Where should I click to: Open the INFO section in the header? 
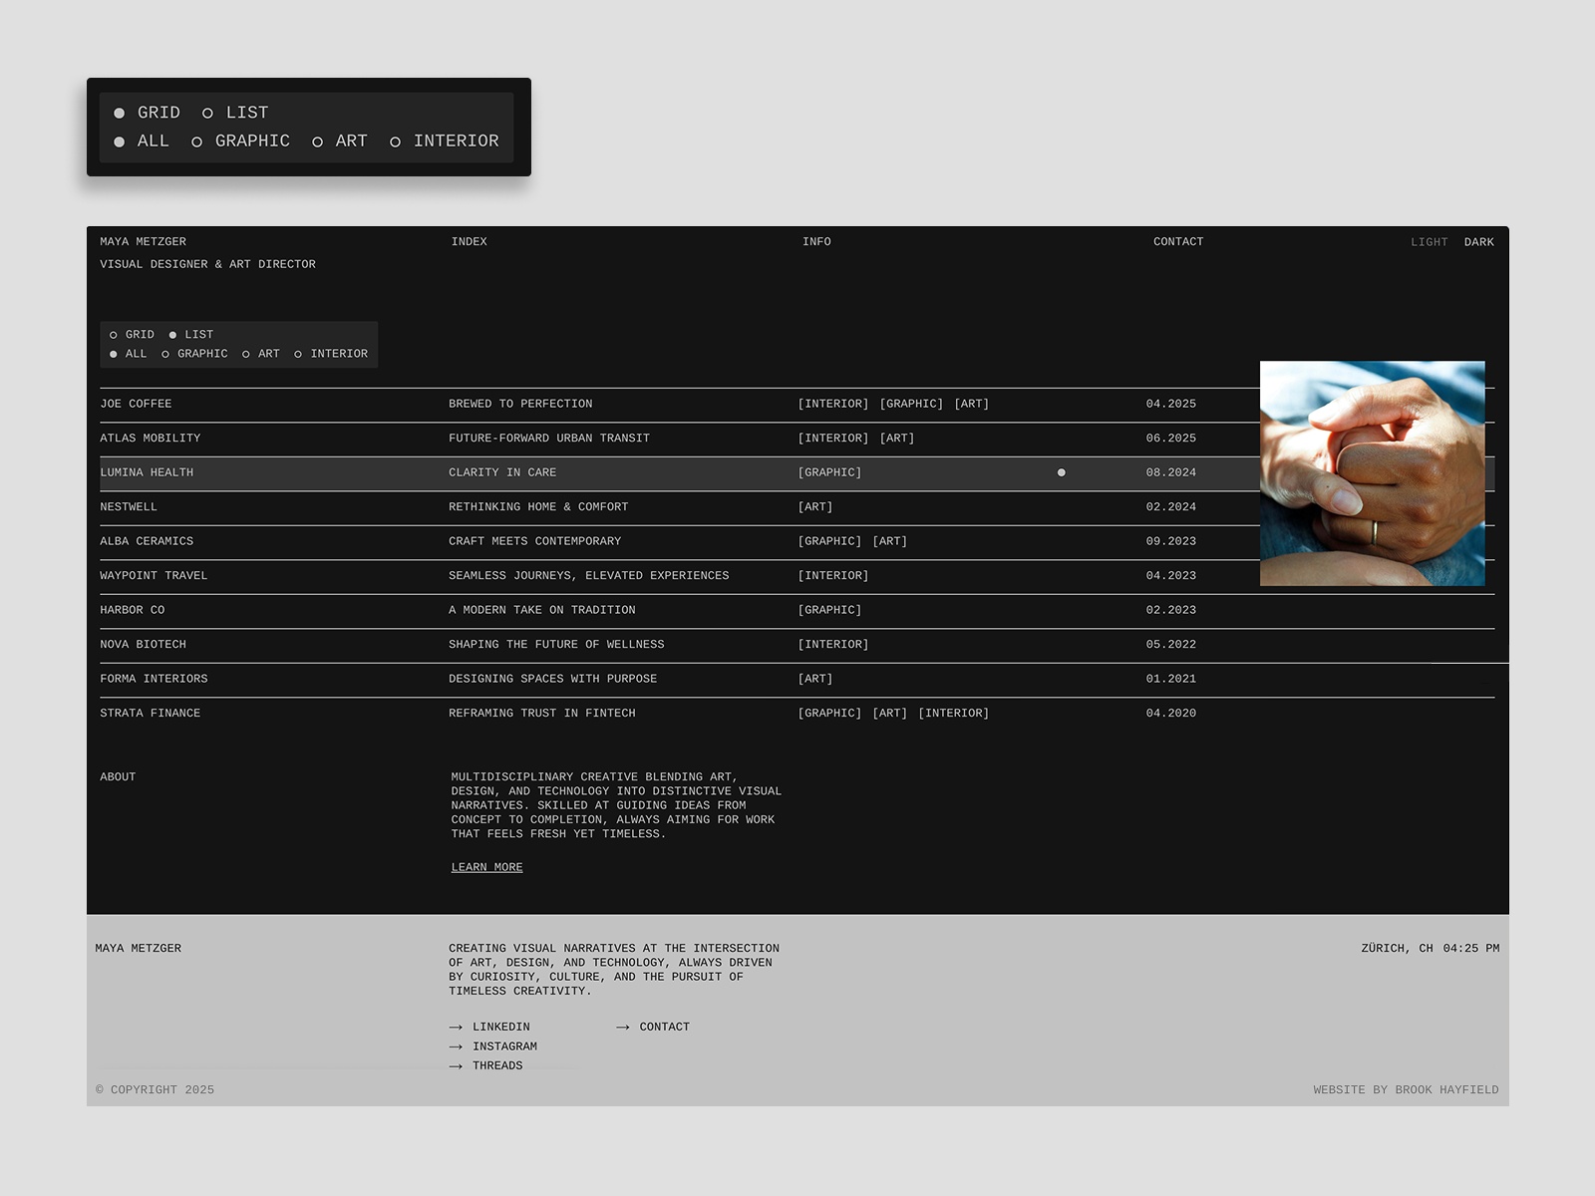[x=816, y=241]
